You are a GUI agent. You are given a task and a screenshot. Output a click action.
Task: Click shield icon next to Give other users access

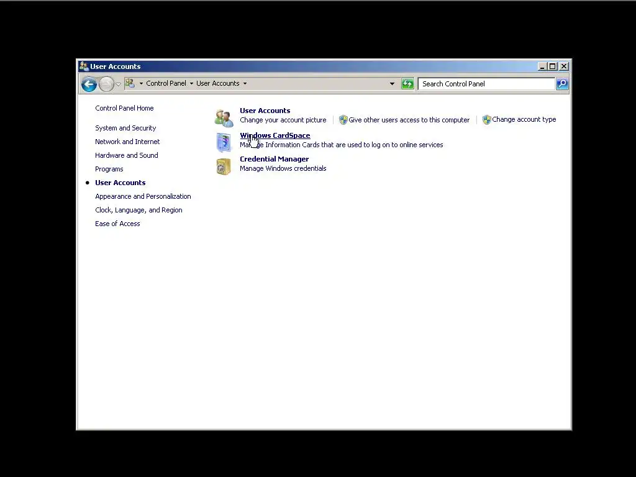(x=343, y=120)
